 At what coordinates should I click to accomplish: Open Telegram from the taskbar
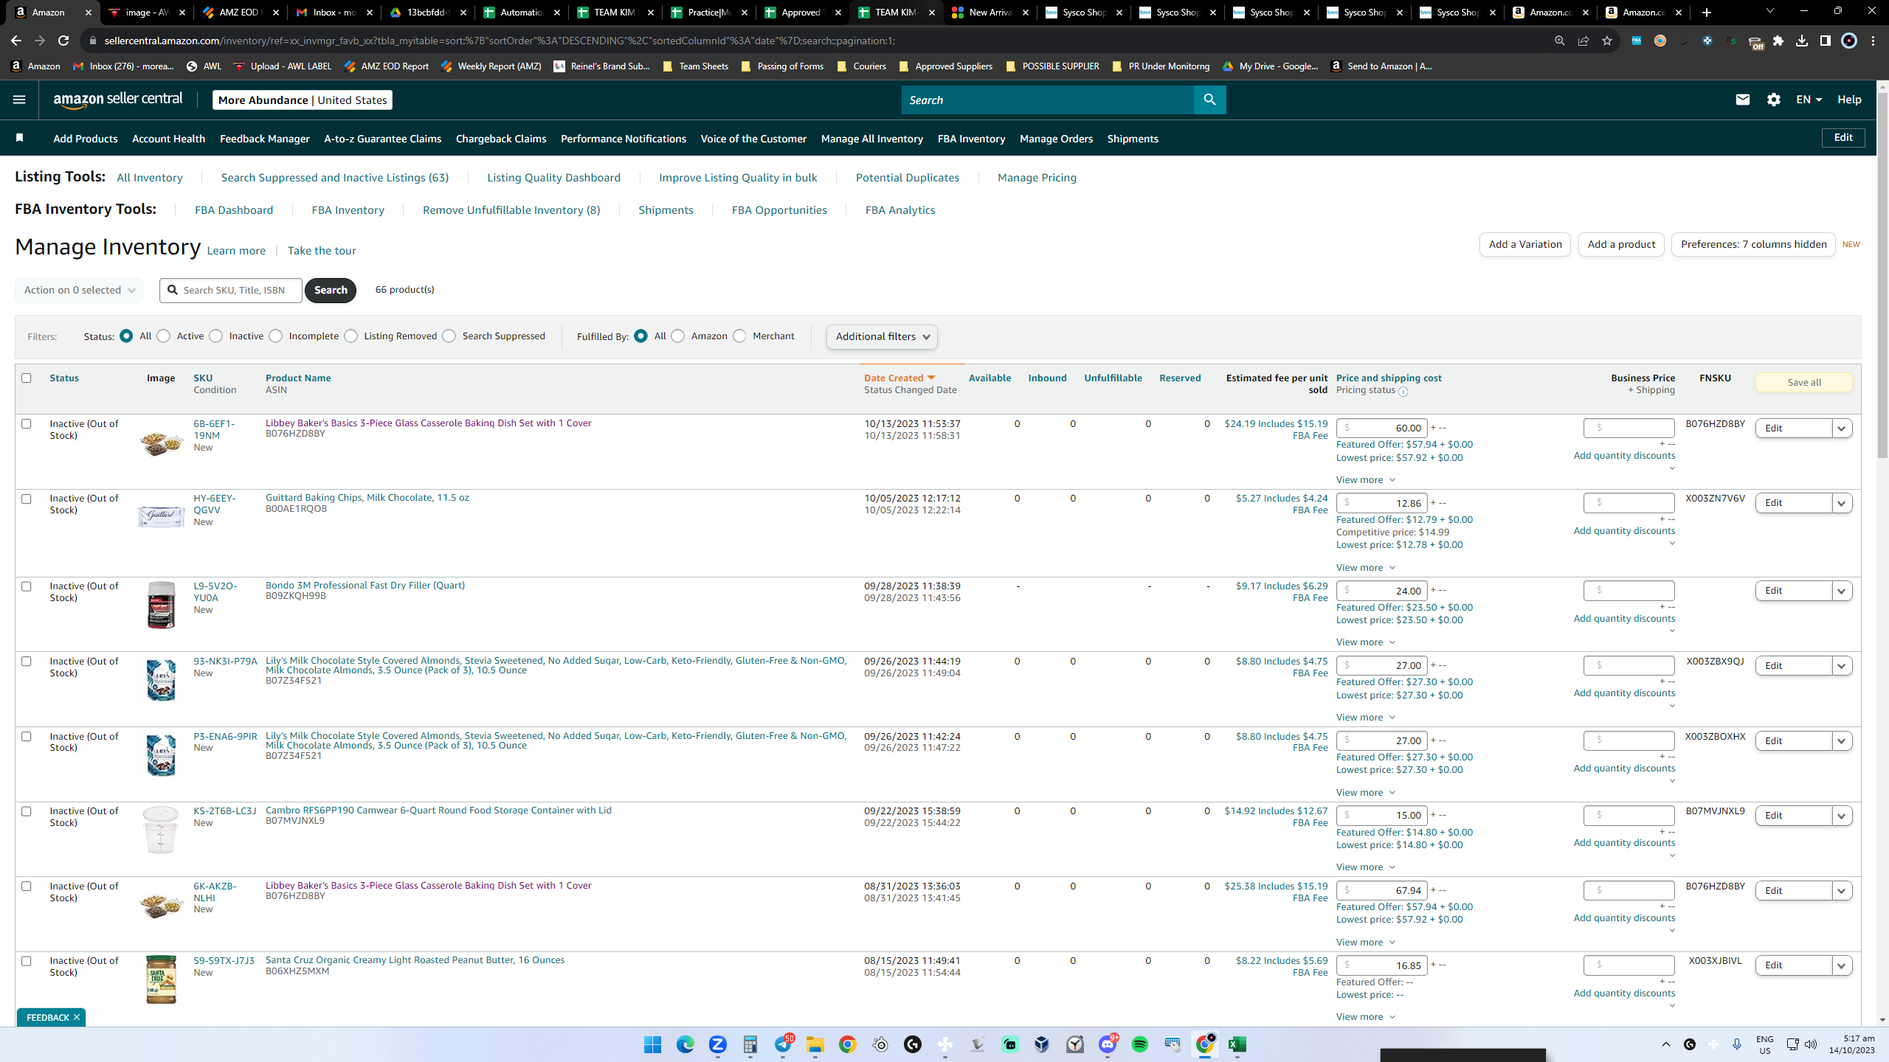783,1044
